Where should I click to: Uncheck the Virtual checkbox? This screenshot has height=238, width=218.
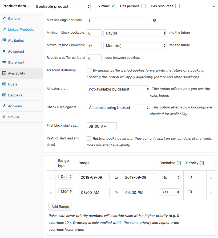click(x=113, y=6)
